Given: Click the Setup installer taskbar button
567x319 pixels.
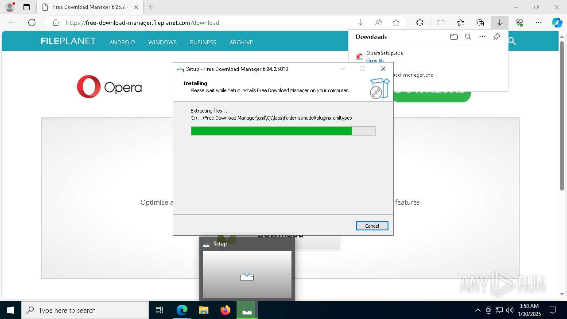Looking at the screenshot, I should tap(247, 310).
